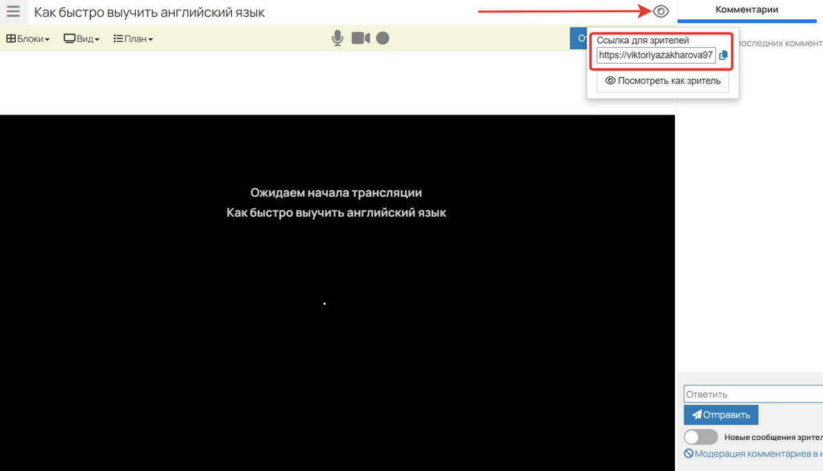
Task: Click the Отправить button
Action: click(721, 415)
